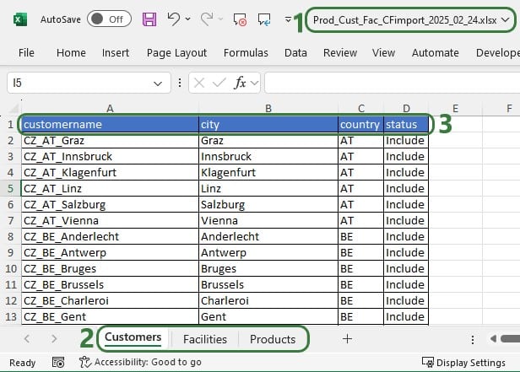Open the Redo history dropdown

(x=220, y=19)
